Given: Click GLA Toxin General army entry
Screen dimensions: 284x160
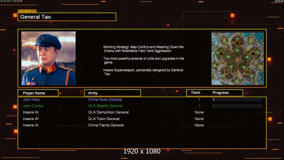Looking at the screenshot, I should point(104,119).
